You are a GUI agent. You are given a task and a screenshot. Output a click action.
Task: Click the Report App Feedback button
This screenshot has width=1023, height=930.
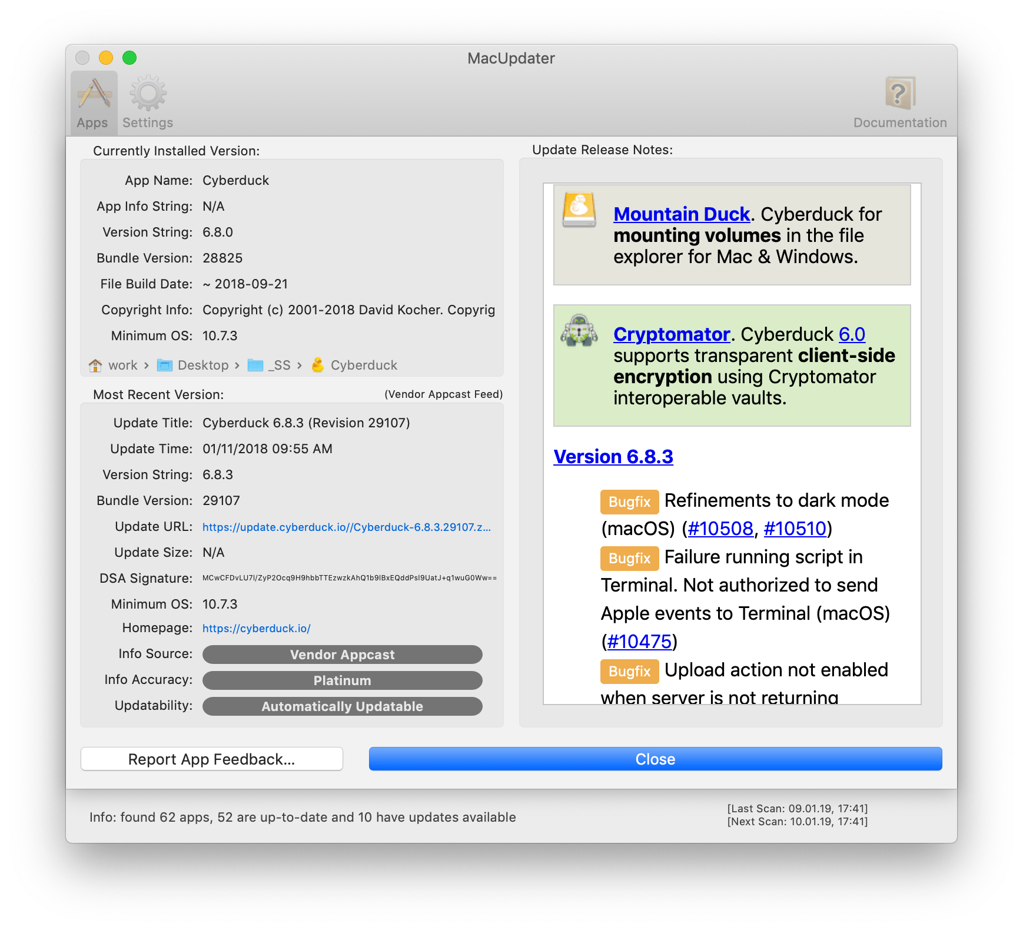click(212, 759)
